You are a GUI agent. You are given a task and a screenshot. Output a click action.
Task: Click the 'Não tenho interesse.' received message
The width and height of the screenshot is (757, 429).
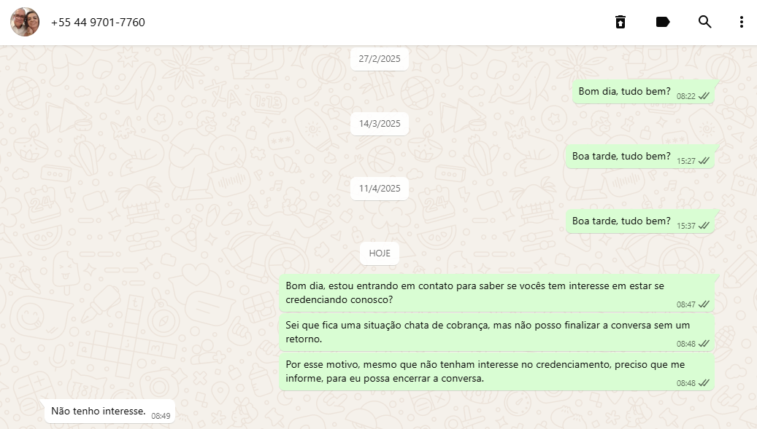click(109, 412)
